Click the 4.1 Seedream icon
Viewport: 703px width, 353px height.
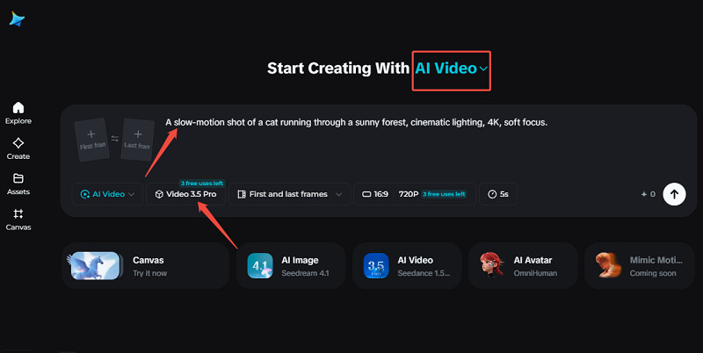point(260,266)
